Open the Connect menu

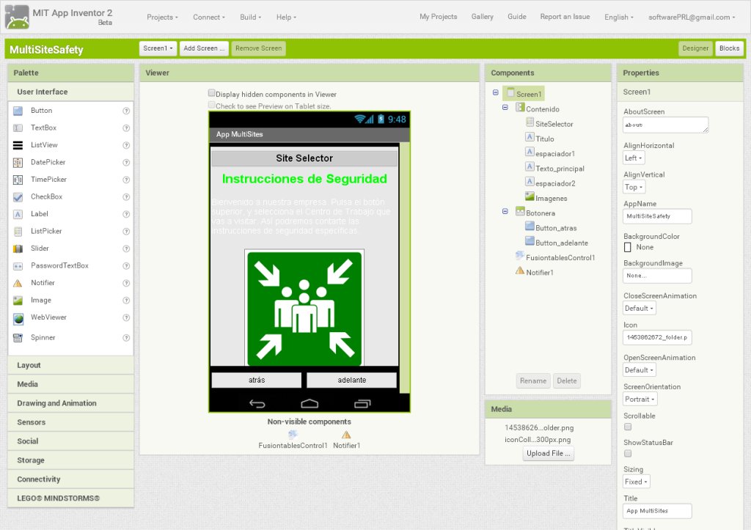(209, 17)
